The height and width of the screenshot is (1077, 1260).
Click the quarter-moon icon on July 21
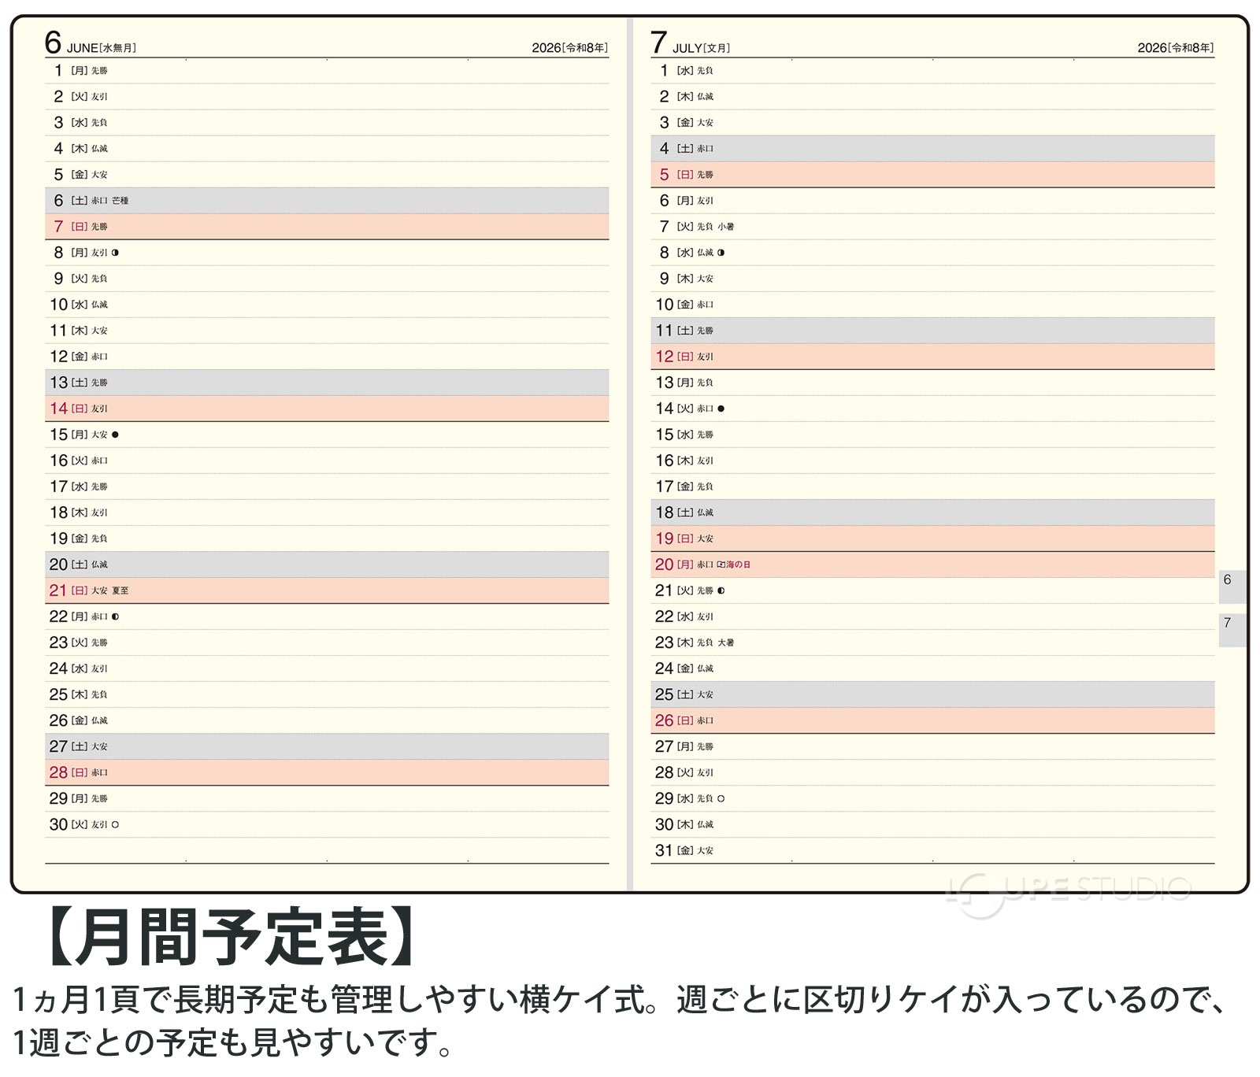(x=721, y=590)
